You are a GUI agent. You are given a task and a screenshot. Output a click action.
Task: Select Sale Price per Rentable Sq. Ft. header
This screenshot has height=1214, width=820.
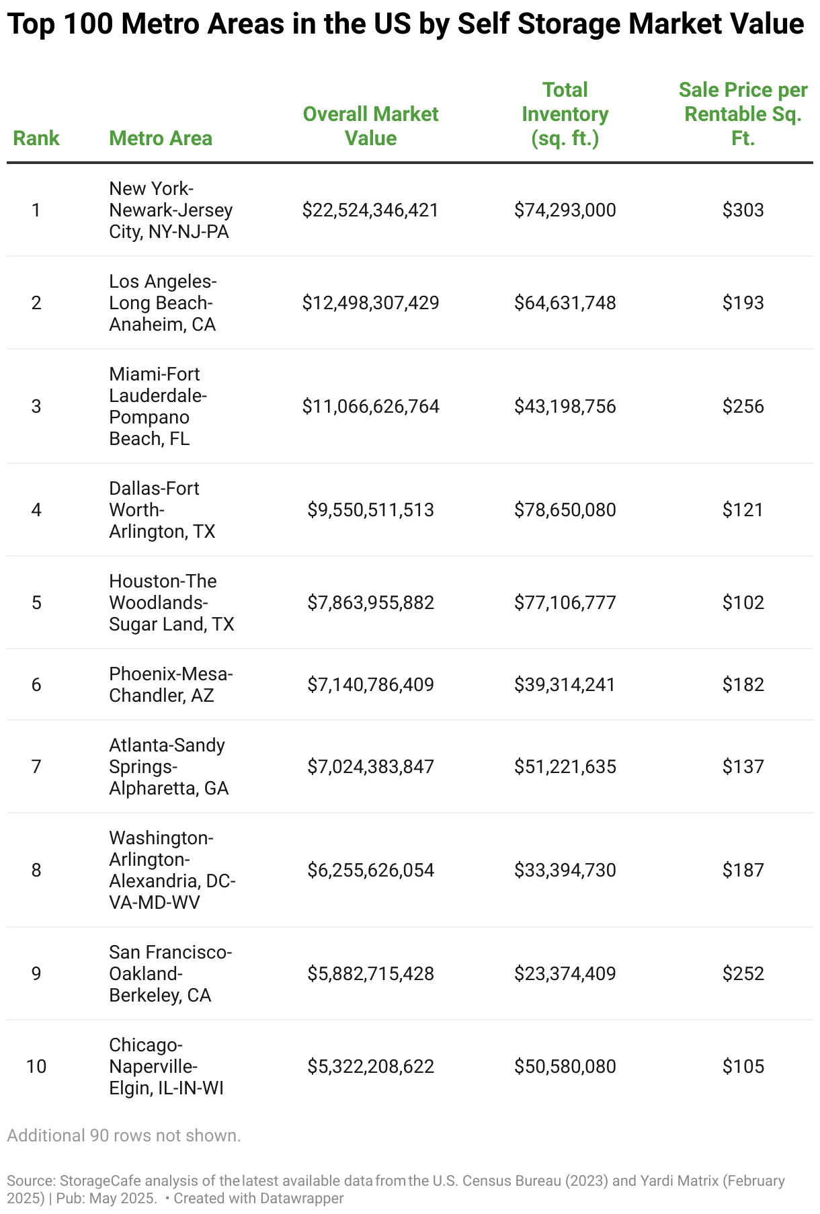743,114
